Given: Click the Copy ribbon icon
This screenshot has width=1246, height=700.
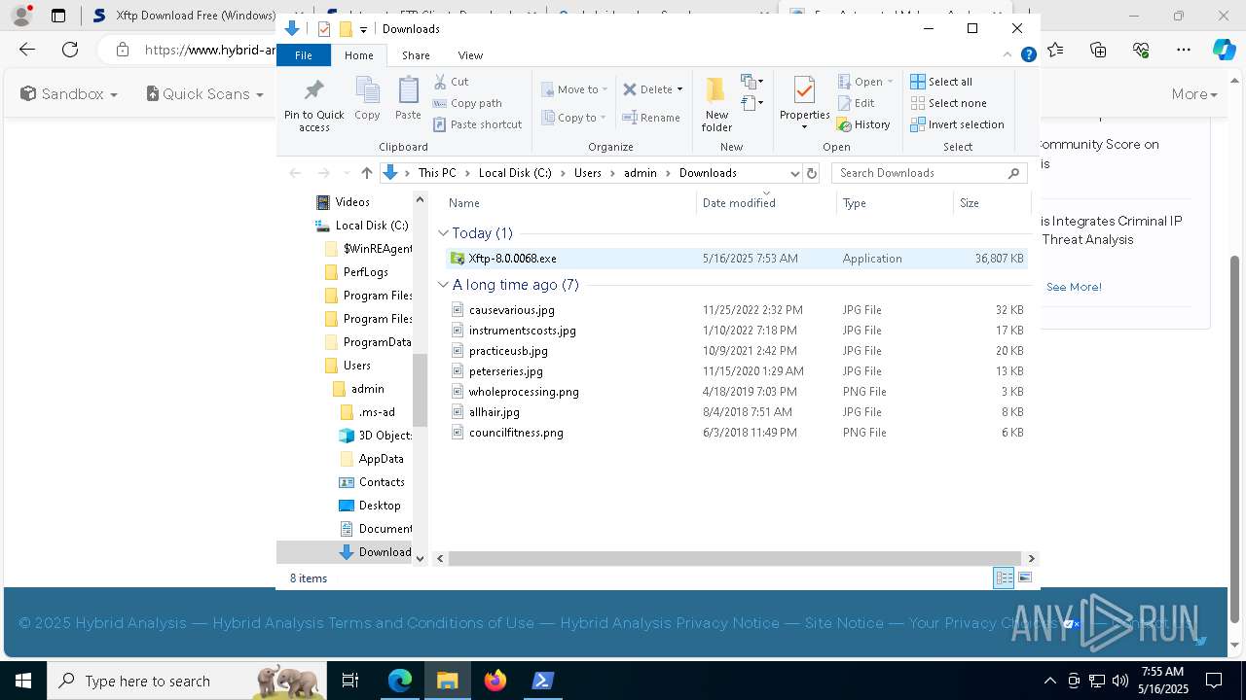Looking at the screenshot, I should [367, 99].
